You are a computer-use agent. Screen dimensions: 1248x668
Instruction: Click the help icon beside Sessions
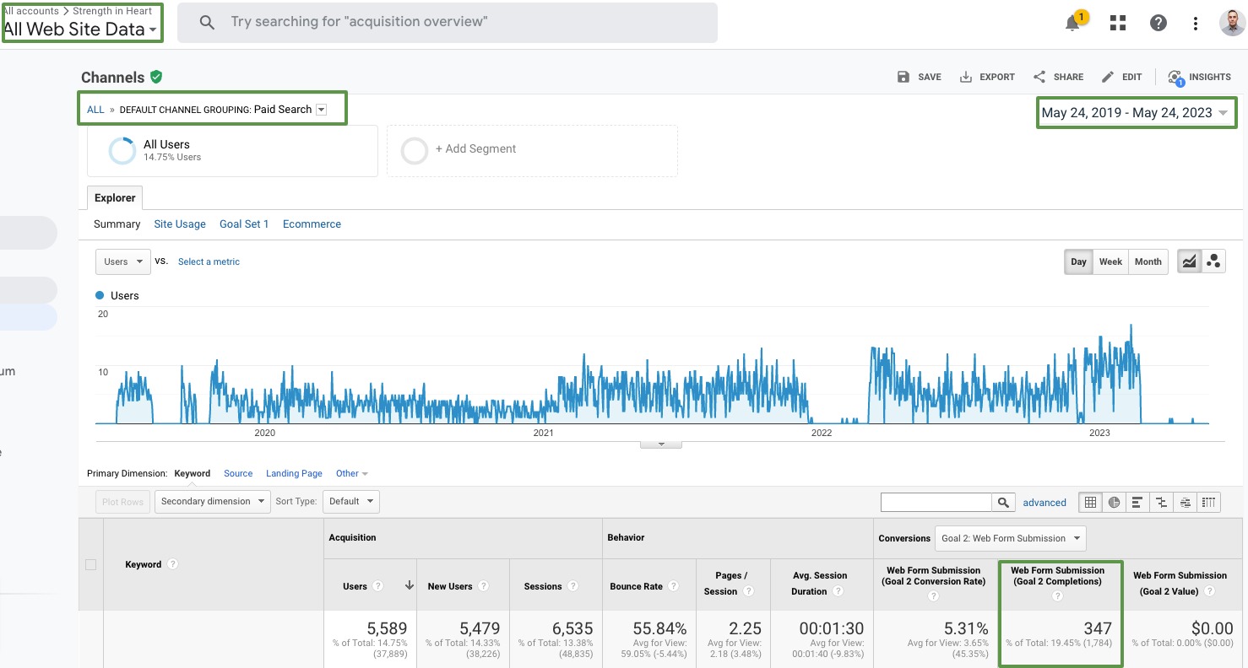point(573,586)
